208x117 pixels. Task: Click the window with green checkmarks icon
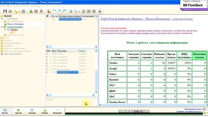point(65,11)
